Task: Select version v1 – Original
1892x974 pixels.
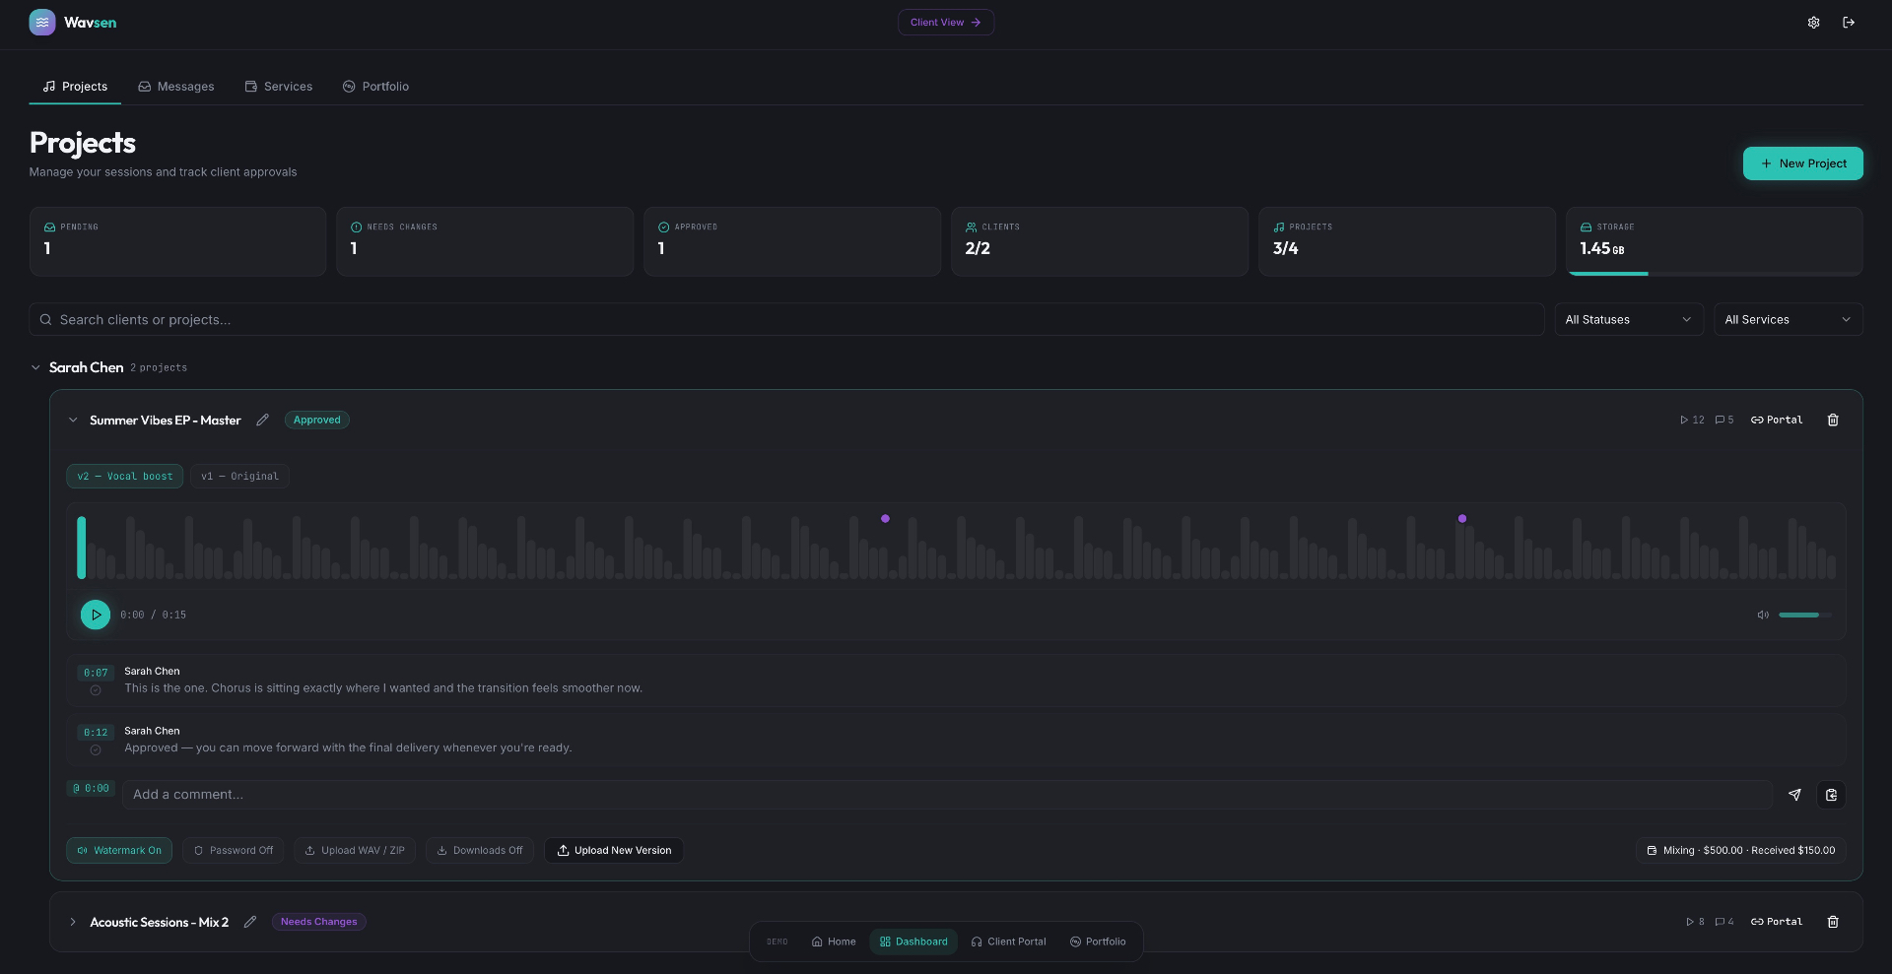Action: [x=239, y=476]
